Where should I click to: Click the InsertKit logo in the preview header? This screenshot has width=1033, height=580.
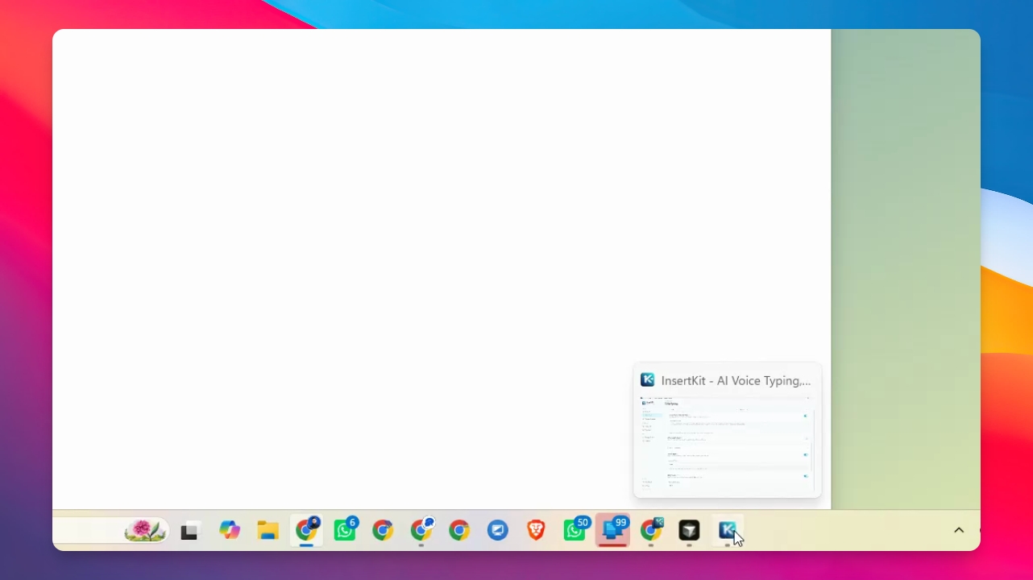coord(647,380)
